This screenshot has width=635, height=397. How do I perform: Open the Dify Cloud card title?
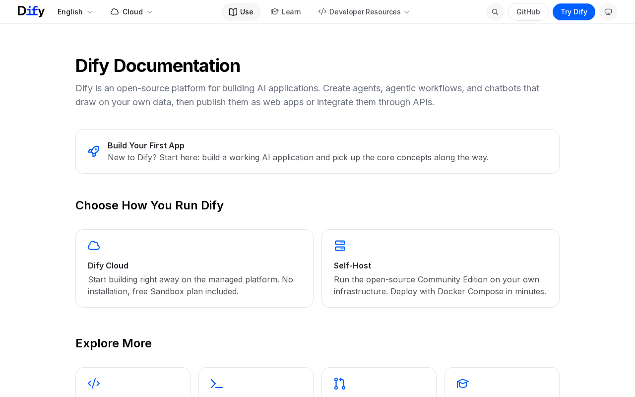coord(108,265)
